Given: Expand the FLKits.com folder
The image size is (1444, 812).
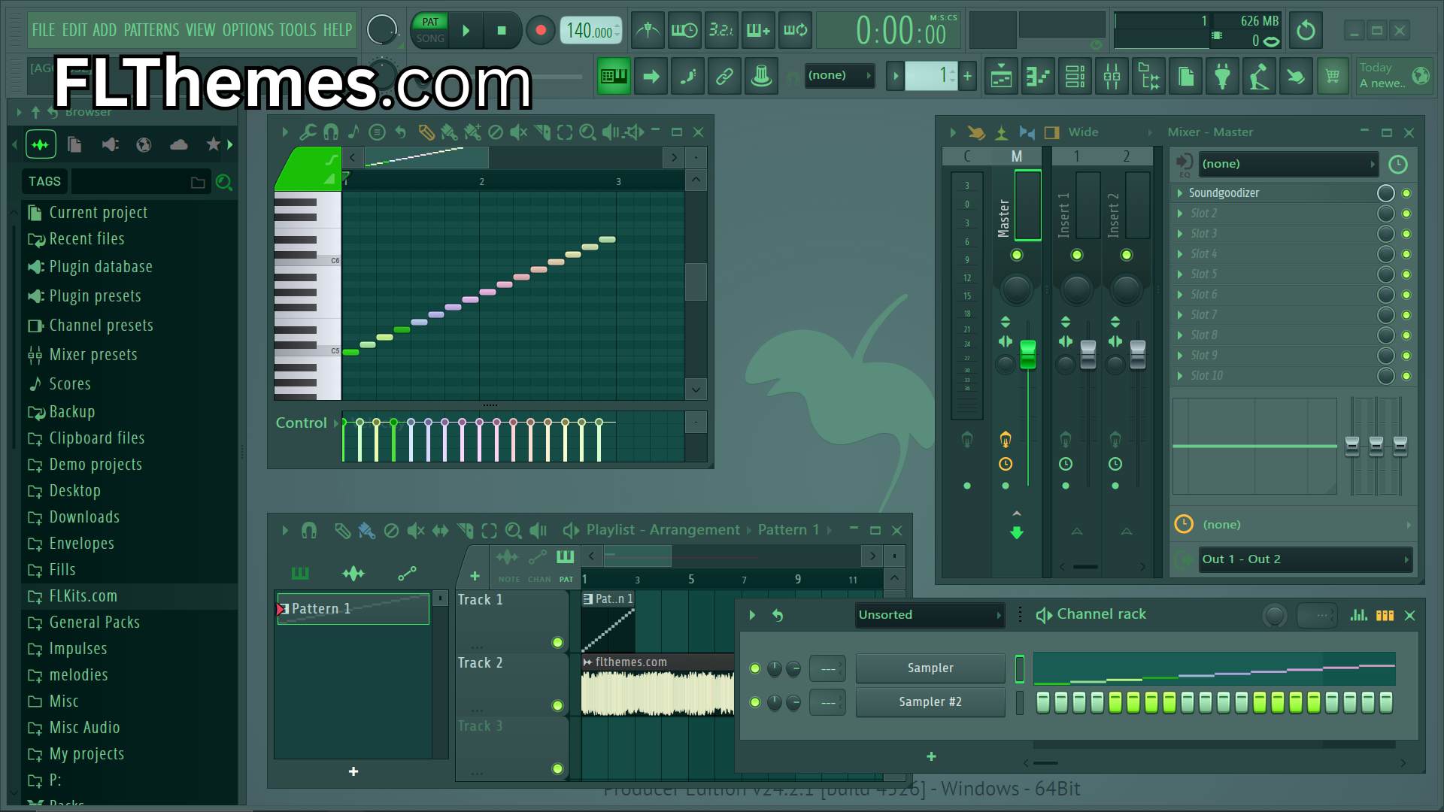Looking at the screenshot, I should tap(83, 596).
